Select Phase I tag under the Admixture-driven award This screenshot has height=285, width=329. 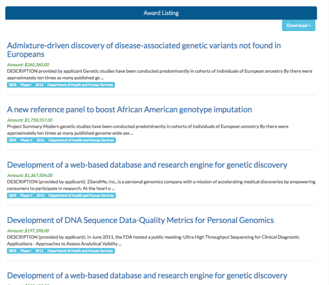click(x=26, y=84)
